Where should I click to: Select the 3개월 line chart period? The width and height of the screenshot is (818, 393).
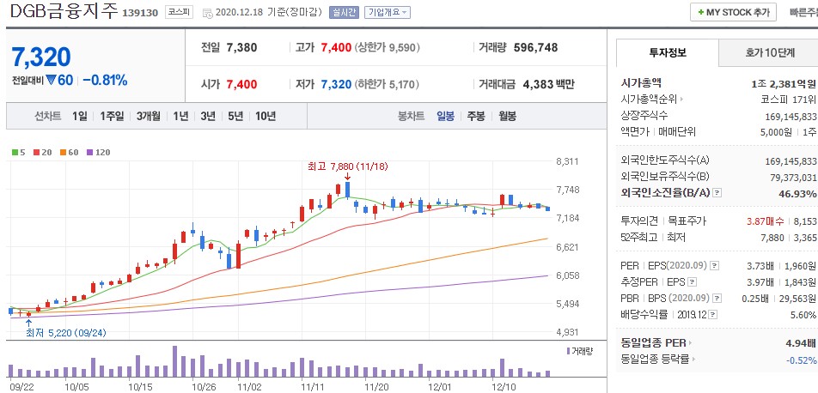(149, 116)
